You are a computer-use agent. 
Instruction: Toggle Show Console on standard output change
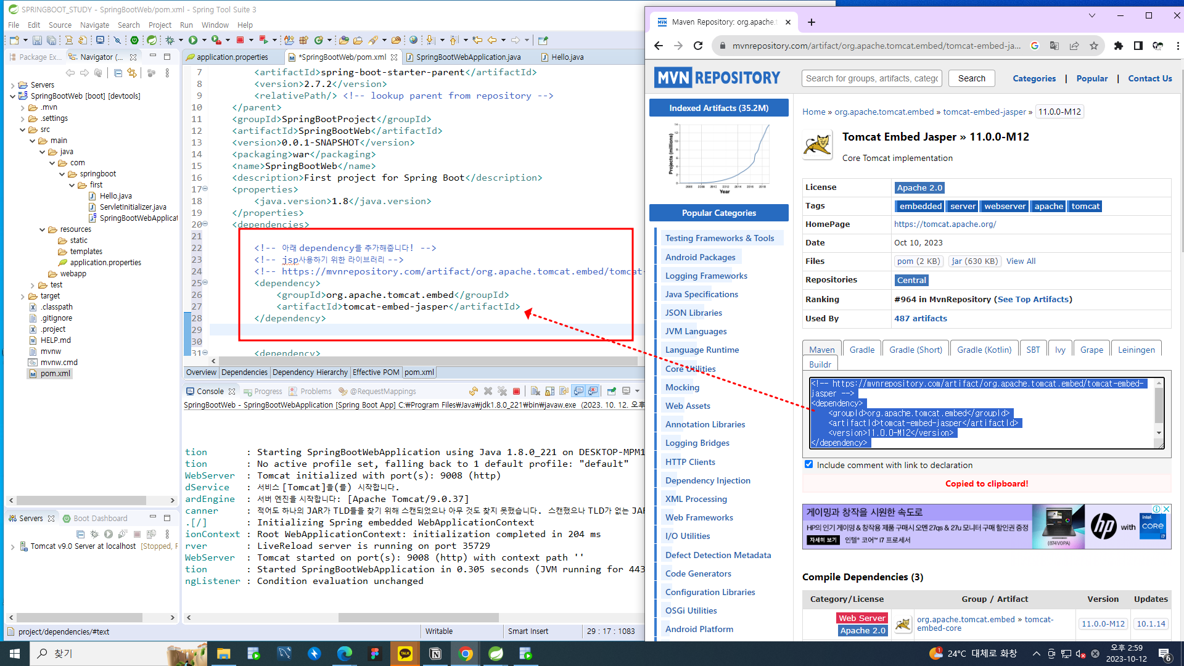(578, 391)
